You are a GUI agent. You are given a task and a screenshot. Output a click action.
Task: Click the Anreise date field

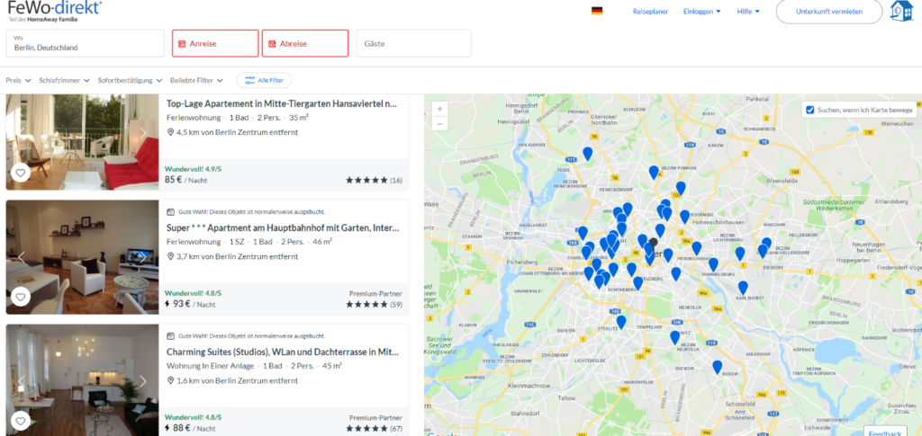[214, 43]
